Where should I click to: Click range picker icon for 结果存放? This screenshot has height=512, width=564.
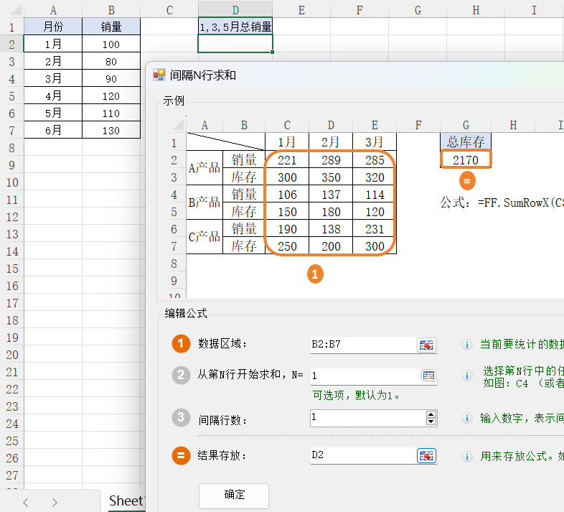[x=427, y=456]
